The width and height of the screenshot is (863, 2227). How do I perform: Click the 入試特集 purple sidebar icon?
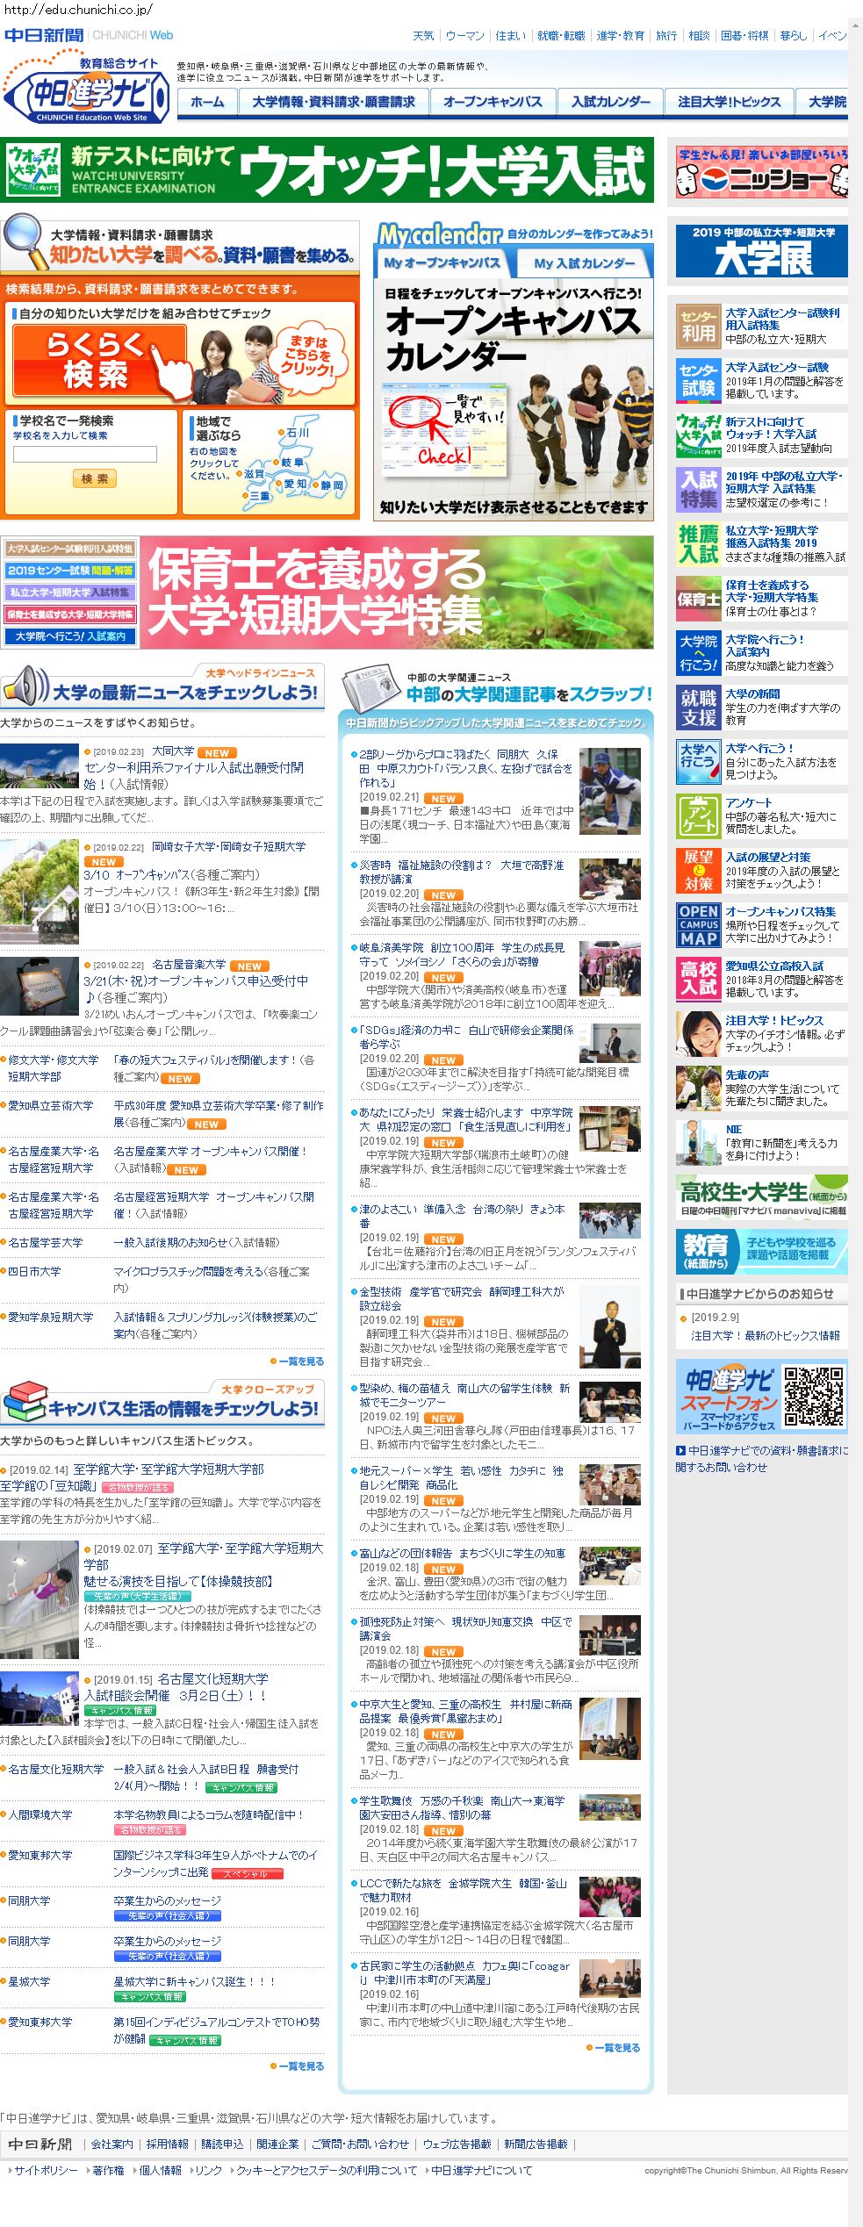[x=698, y=490]
